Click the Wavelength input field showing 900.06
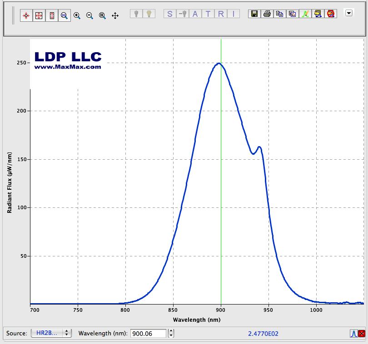The height and width of the screenshot is (344, 368). 148,334
